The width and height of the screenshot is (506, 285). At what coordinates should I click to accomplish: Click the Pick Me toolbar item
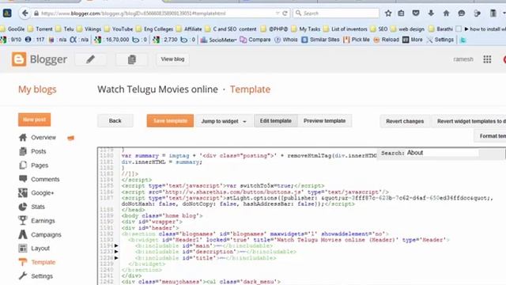click(x=357, y=40)
